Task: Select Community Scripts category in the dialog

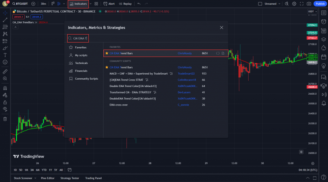Action: pos(86,79)
